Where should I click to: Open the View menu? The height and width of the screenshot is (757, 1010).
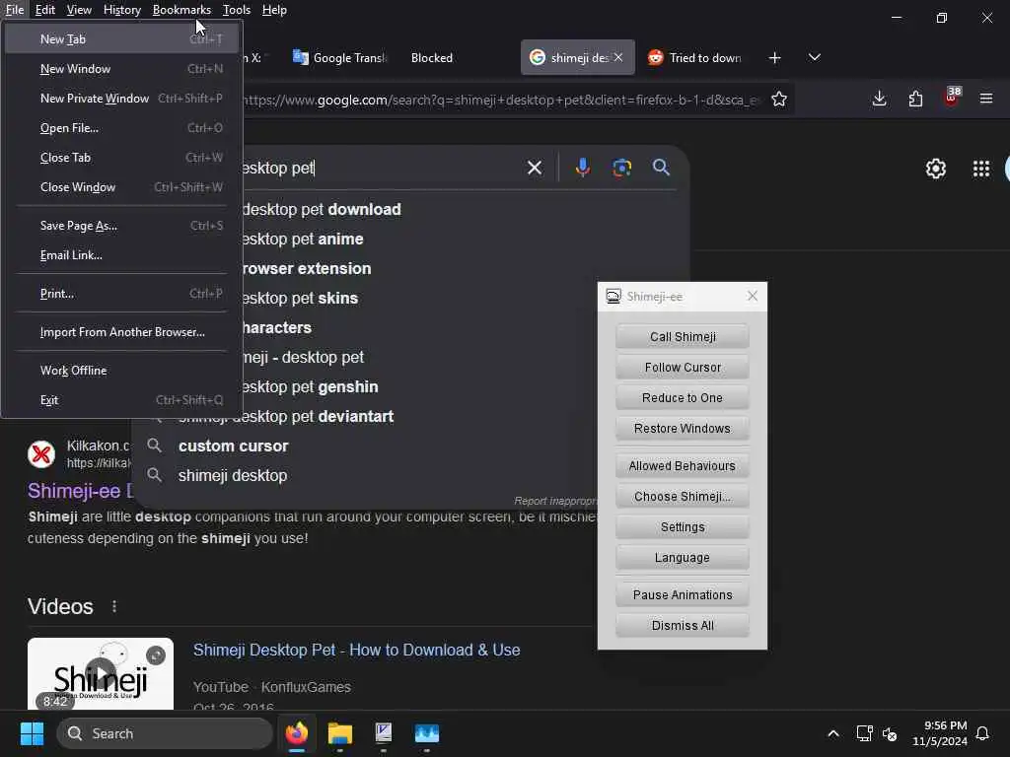pyautogui.click(x=79, y=10)
